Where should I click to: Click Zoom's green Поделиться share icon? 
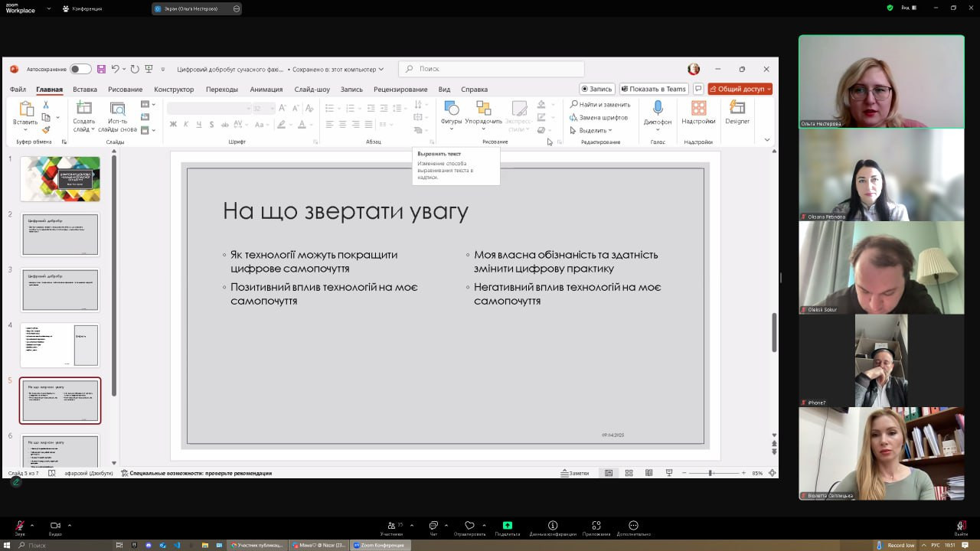(507, 526)
